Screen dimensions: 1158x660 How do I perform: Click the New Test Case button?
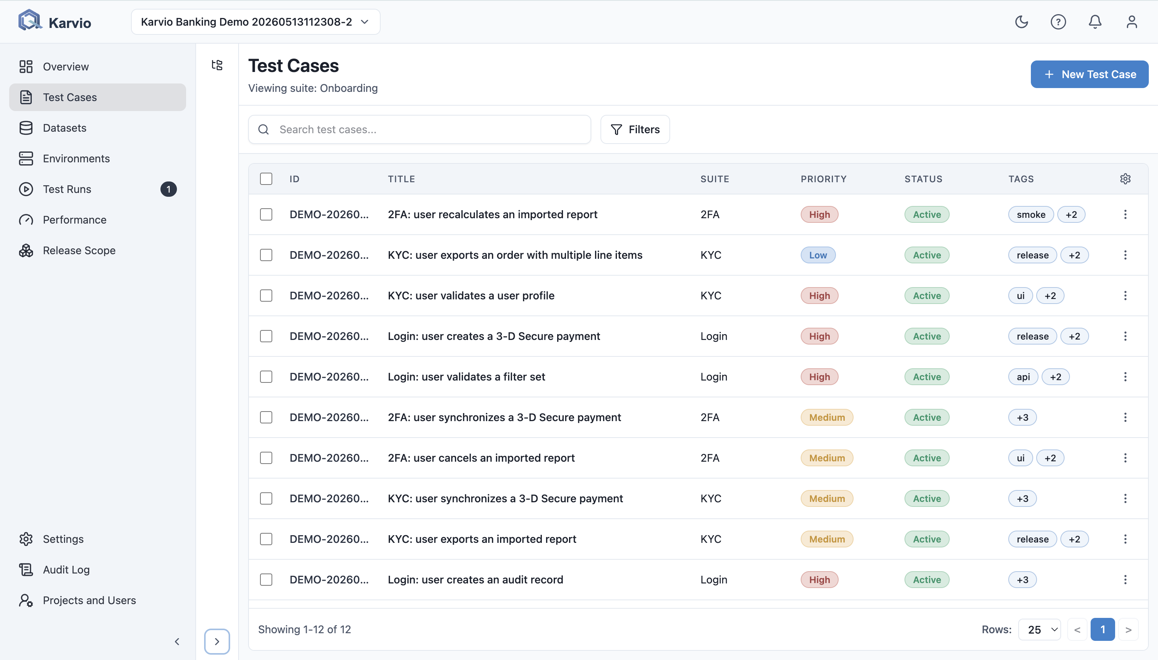click(1089, 74)
